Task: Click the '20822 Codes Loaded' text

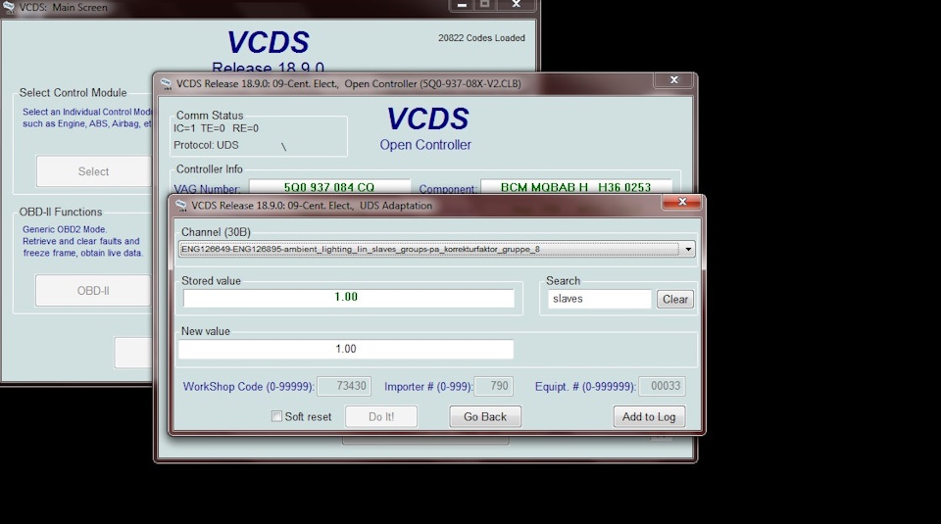Action: 481,38
